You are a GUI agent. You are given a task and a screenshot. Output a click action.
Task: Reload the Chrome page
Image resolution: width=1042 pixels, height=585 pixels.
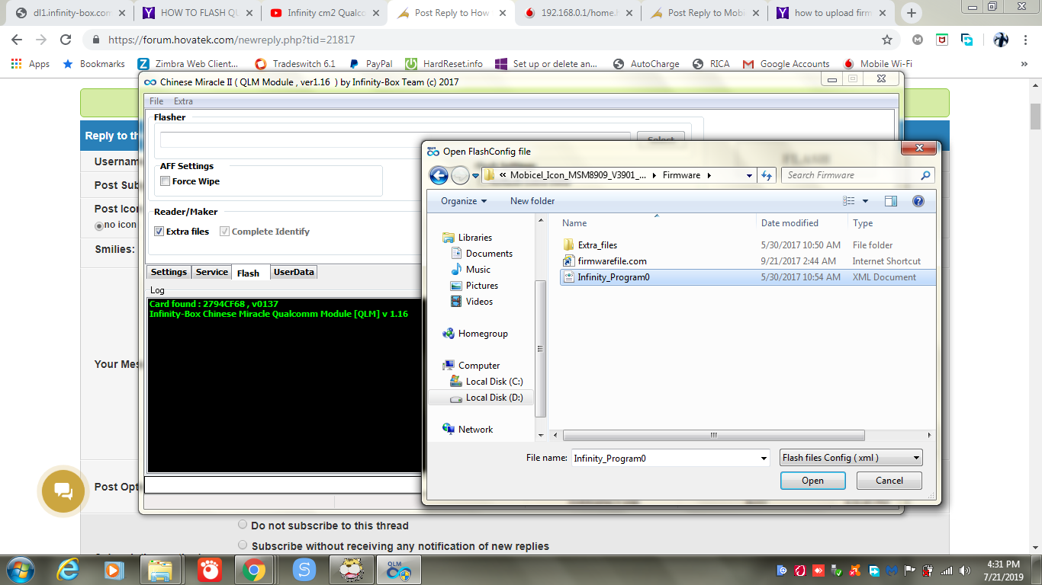pos(66,40)
